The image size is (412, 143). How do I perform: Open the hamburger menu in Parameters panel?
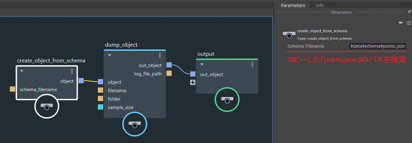tap(408, 23)
